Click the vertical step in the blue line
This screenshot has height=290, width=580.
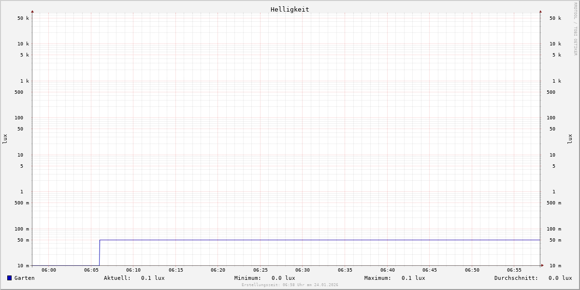100,252
